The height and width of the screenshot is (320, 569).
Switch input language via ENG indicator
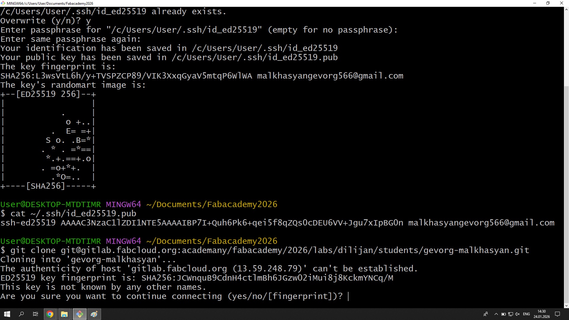[x=526, y=314]
